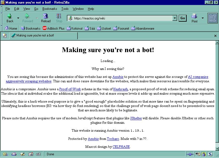Click the Reload toolbar button

pyautogui.click(x=45, y=18)
